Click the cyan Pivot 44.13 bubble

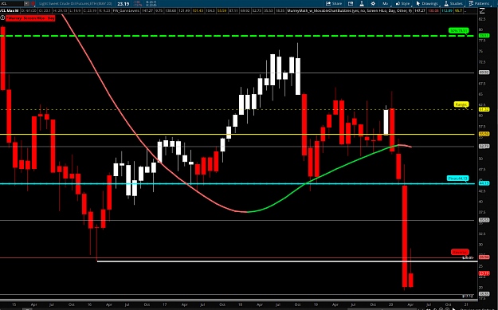[457, 179]
